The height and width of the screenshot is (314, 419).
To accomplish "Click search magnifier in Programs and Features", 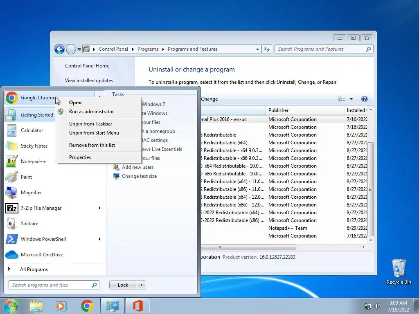I will 368,49.
